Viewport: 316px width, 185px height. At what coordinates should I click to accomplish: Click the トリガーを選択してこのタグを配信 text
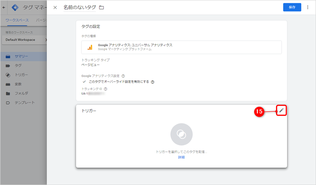coord(181,152)
